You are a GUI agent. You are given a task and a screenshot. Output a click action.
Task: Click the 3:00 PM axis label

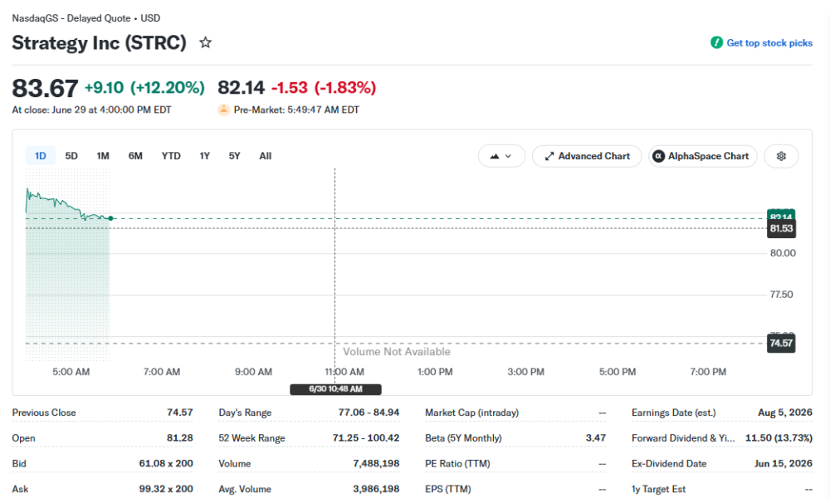coord(525,372)
